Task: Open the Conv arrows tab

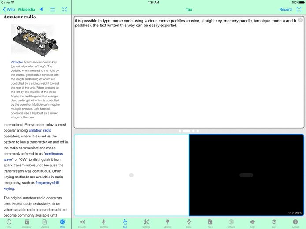Action: (189, 224)
